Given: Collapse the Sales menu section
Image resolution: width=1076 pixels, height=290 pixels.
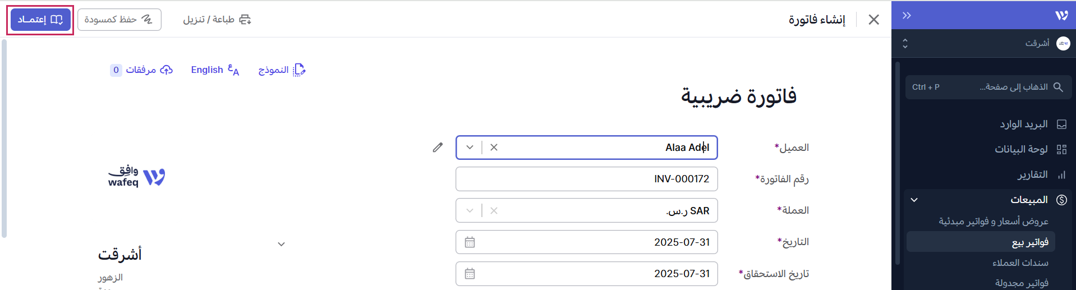Looking at the screenshot, I should [914, 200].
